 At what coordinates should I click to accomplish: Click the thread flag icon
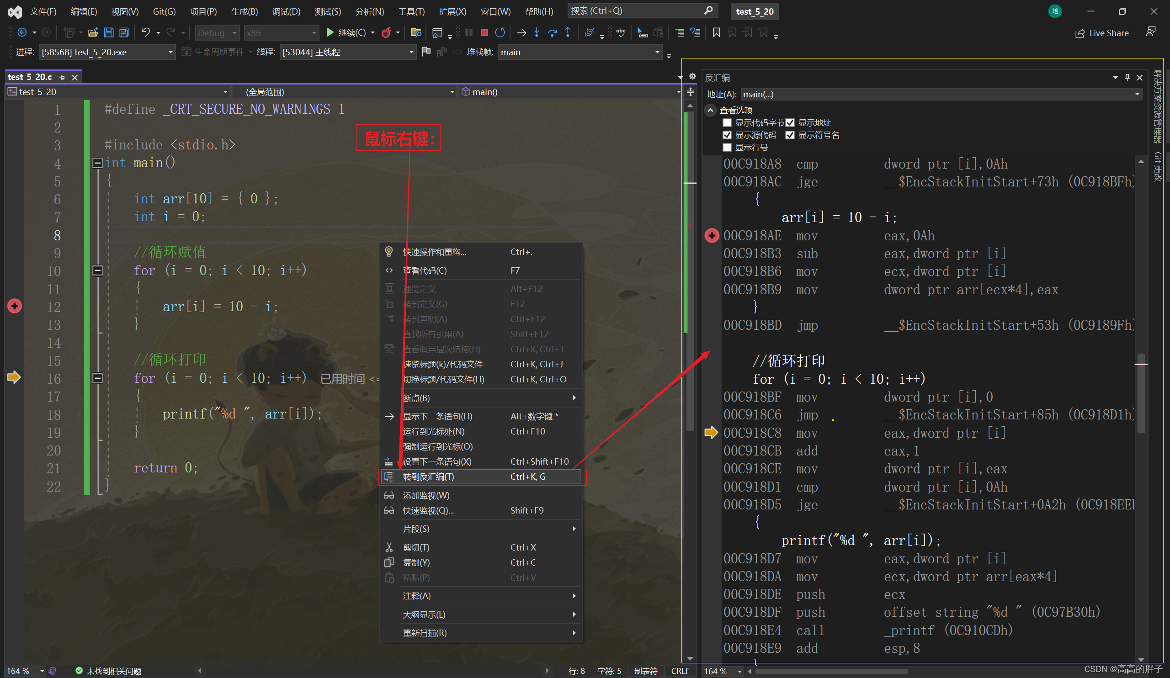(x=426, y=52)
